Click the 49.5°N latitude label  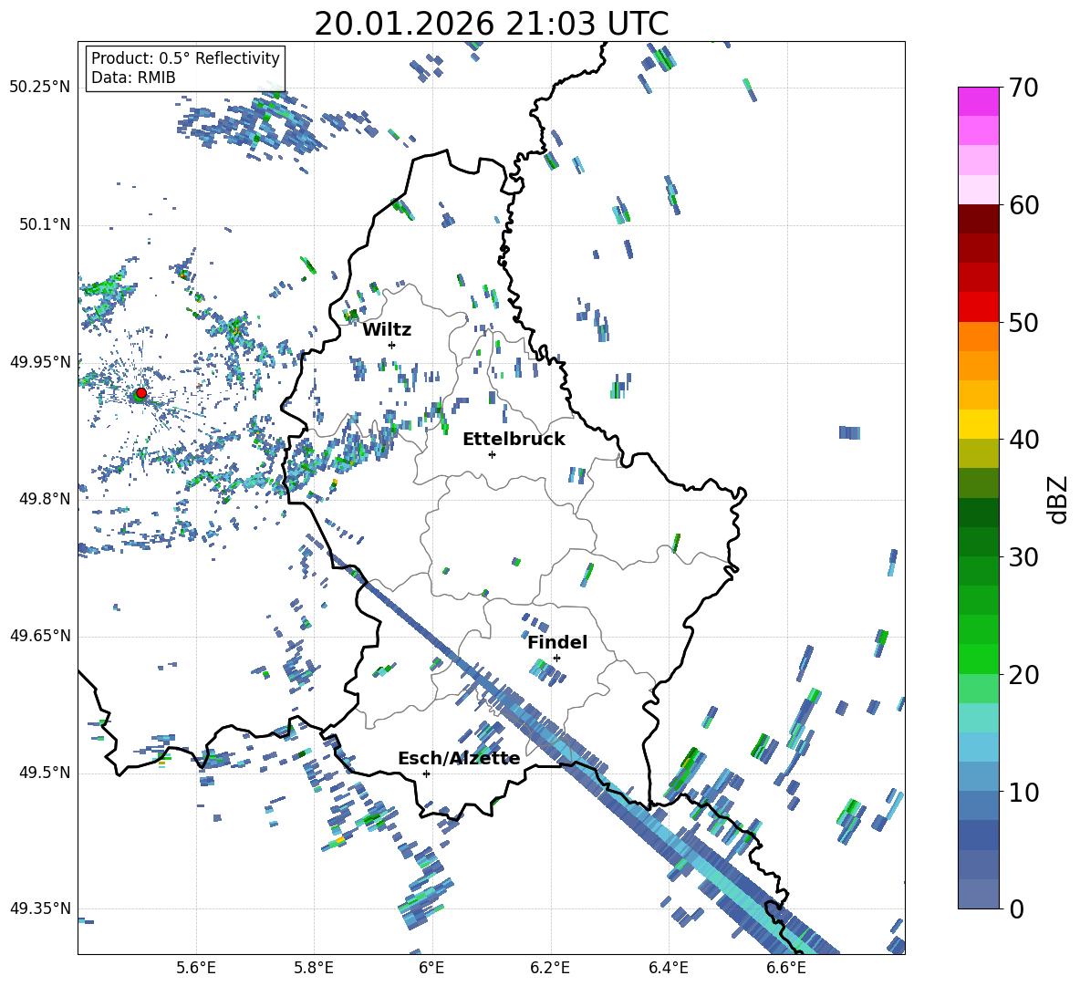pyautogui.click(x=44, y=773)
